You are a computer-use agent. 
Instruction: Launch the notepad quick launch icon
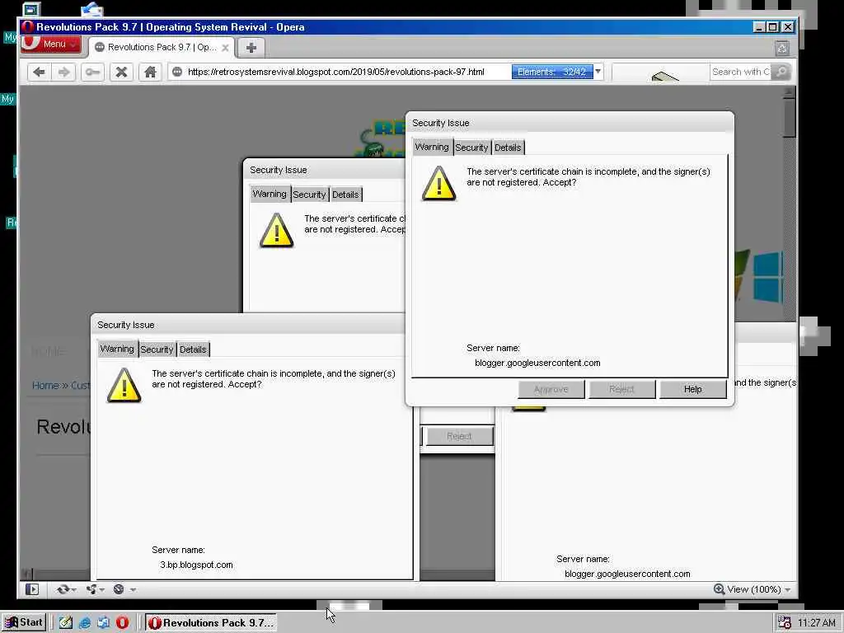[66, 623]
